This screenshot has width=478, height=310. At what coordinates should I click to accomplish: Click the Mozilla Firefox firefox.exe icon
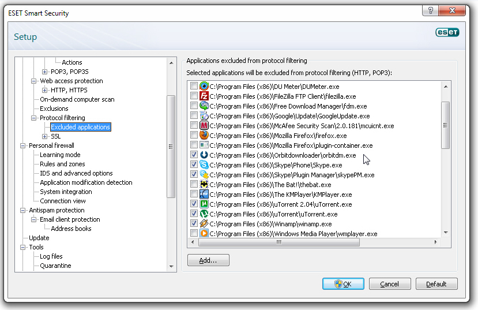(x=204, y=135)
